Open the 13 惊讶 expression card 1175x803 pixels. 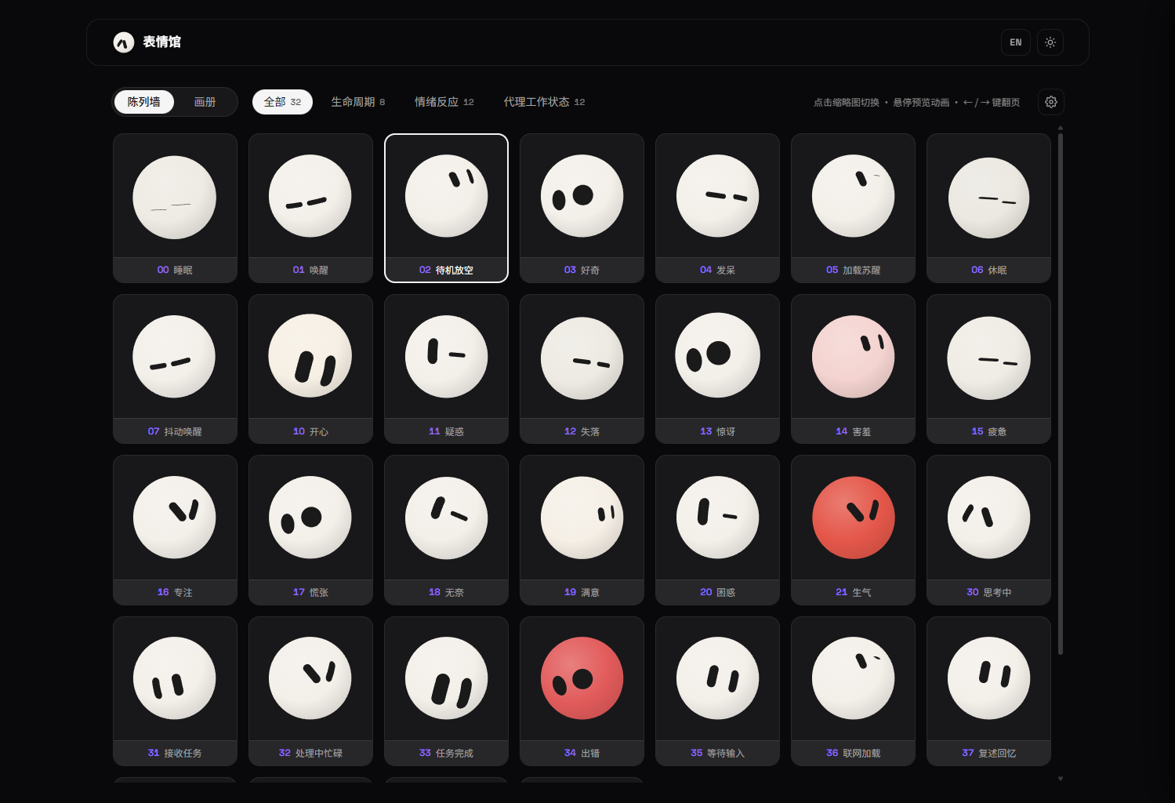coord(717,369)
